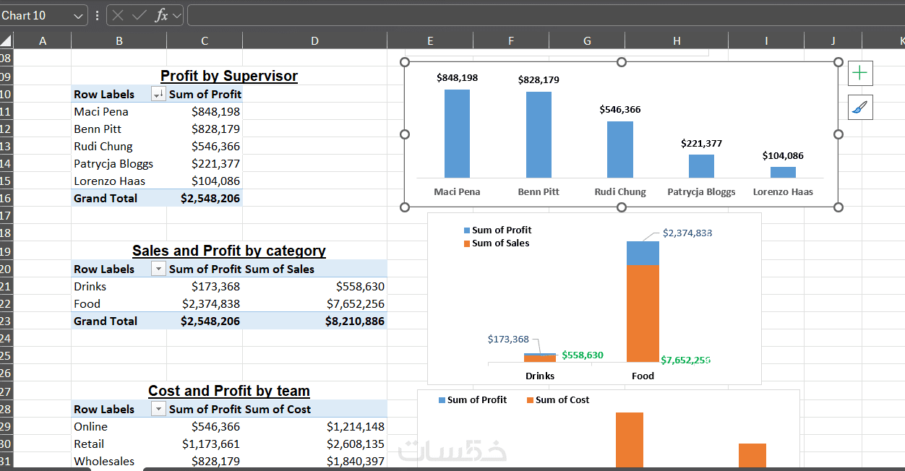
Task: Click the $546,366 data label on chart
Action: pos(619,110)
